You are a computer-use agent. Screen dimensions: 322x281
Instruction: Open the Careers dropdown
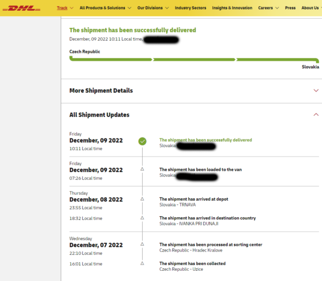pos(268,8)
